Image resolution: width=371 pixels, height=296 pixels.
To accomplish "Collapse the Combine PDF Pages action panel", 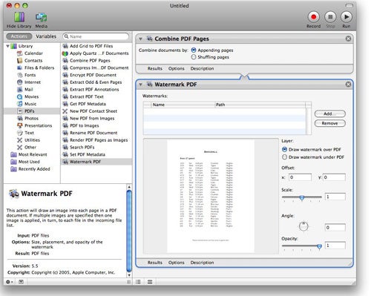I will [x=140, y=39].
